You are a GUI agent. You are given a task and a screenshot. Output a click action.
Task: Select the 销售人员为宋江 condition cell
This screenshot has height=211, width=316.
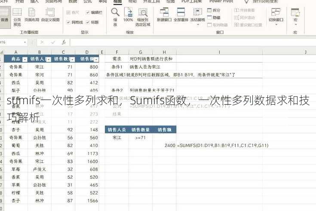pos(145,67)
